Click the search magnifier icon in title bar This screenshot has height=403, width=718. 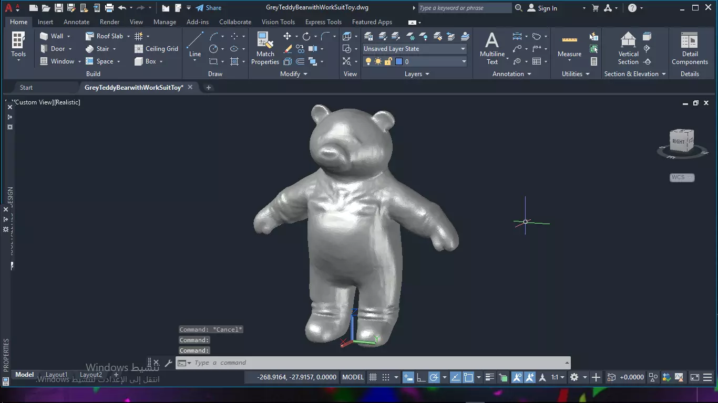click(519, 8)
